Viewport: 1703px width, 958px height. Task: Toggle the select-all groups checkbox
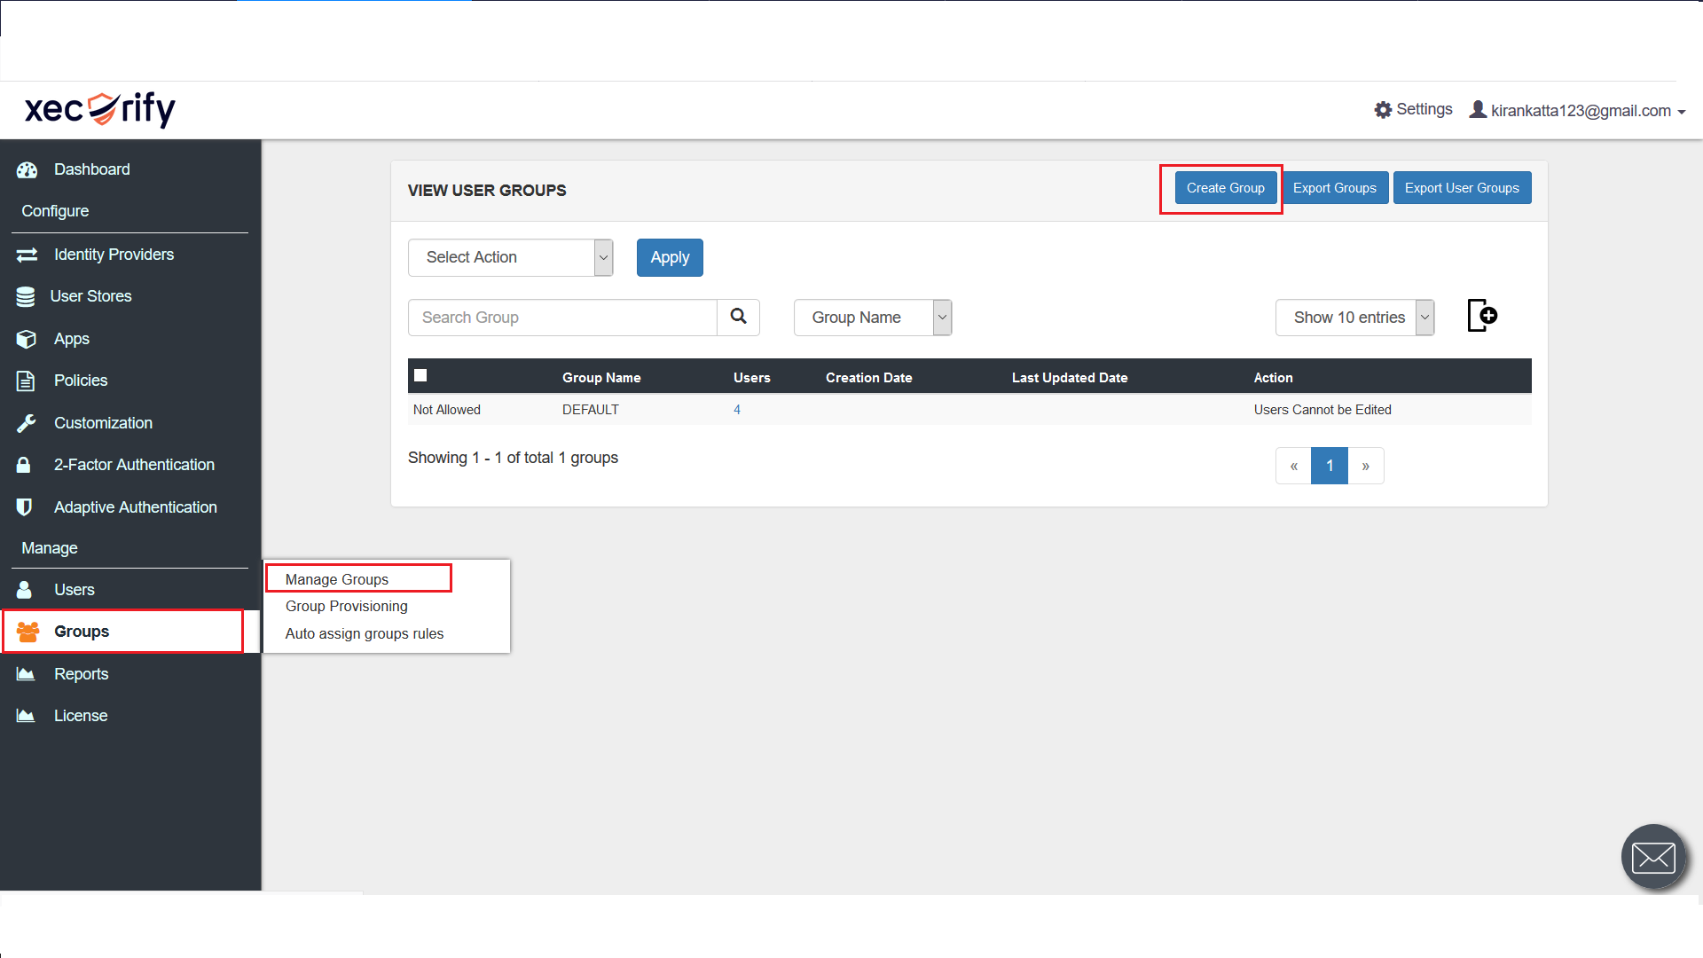(x=420, y=375)
